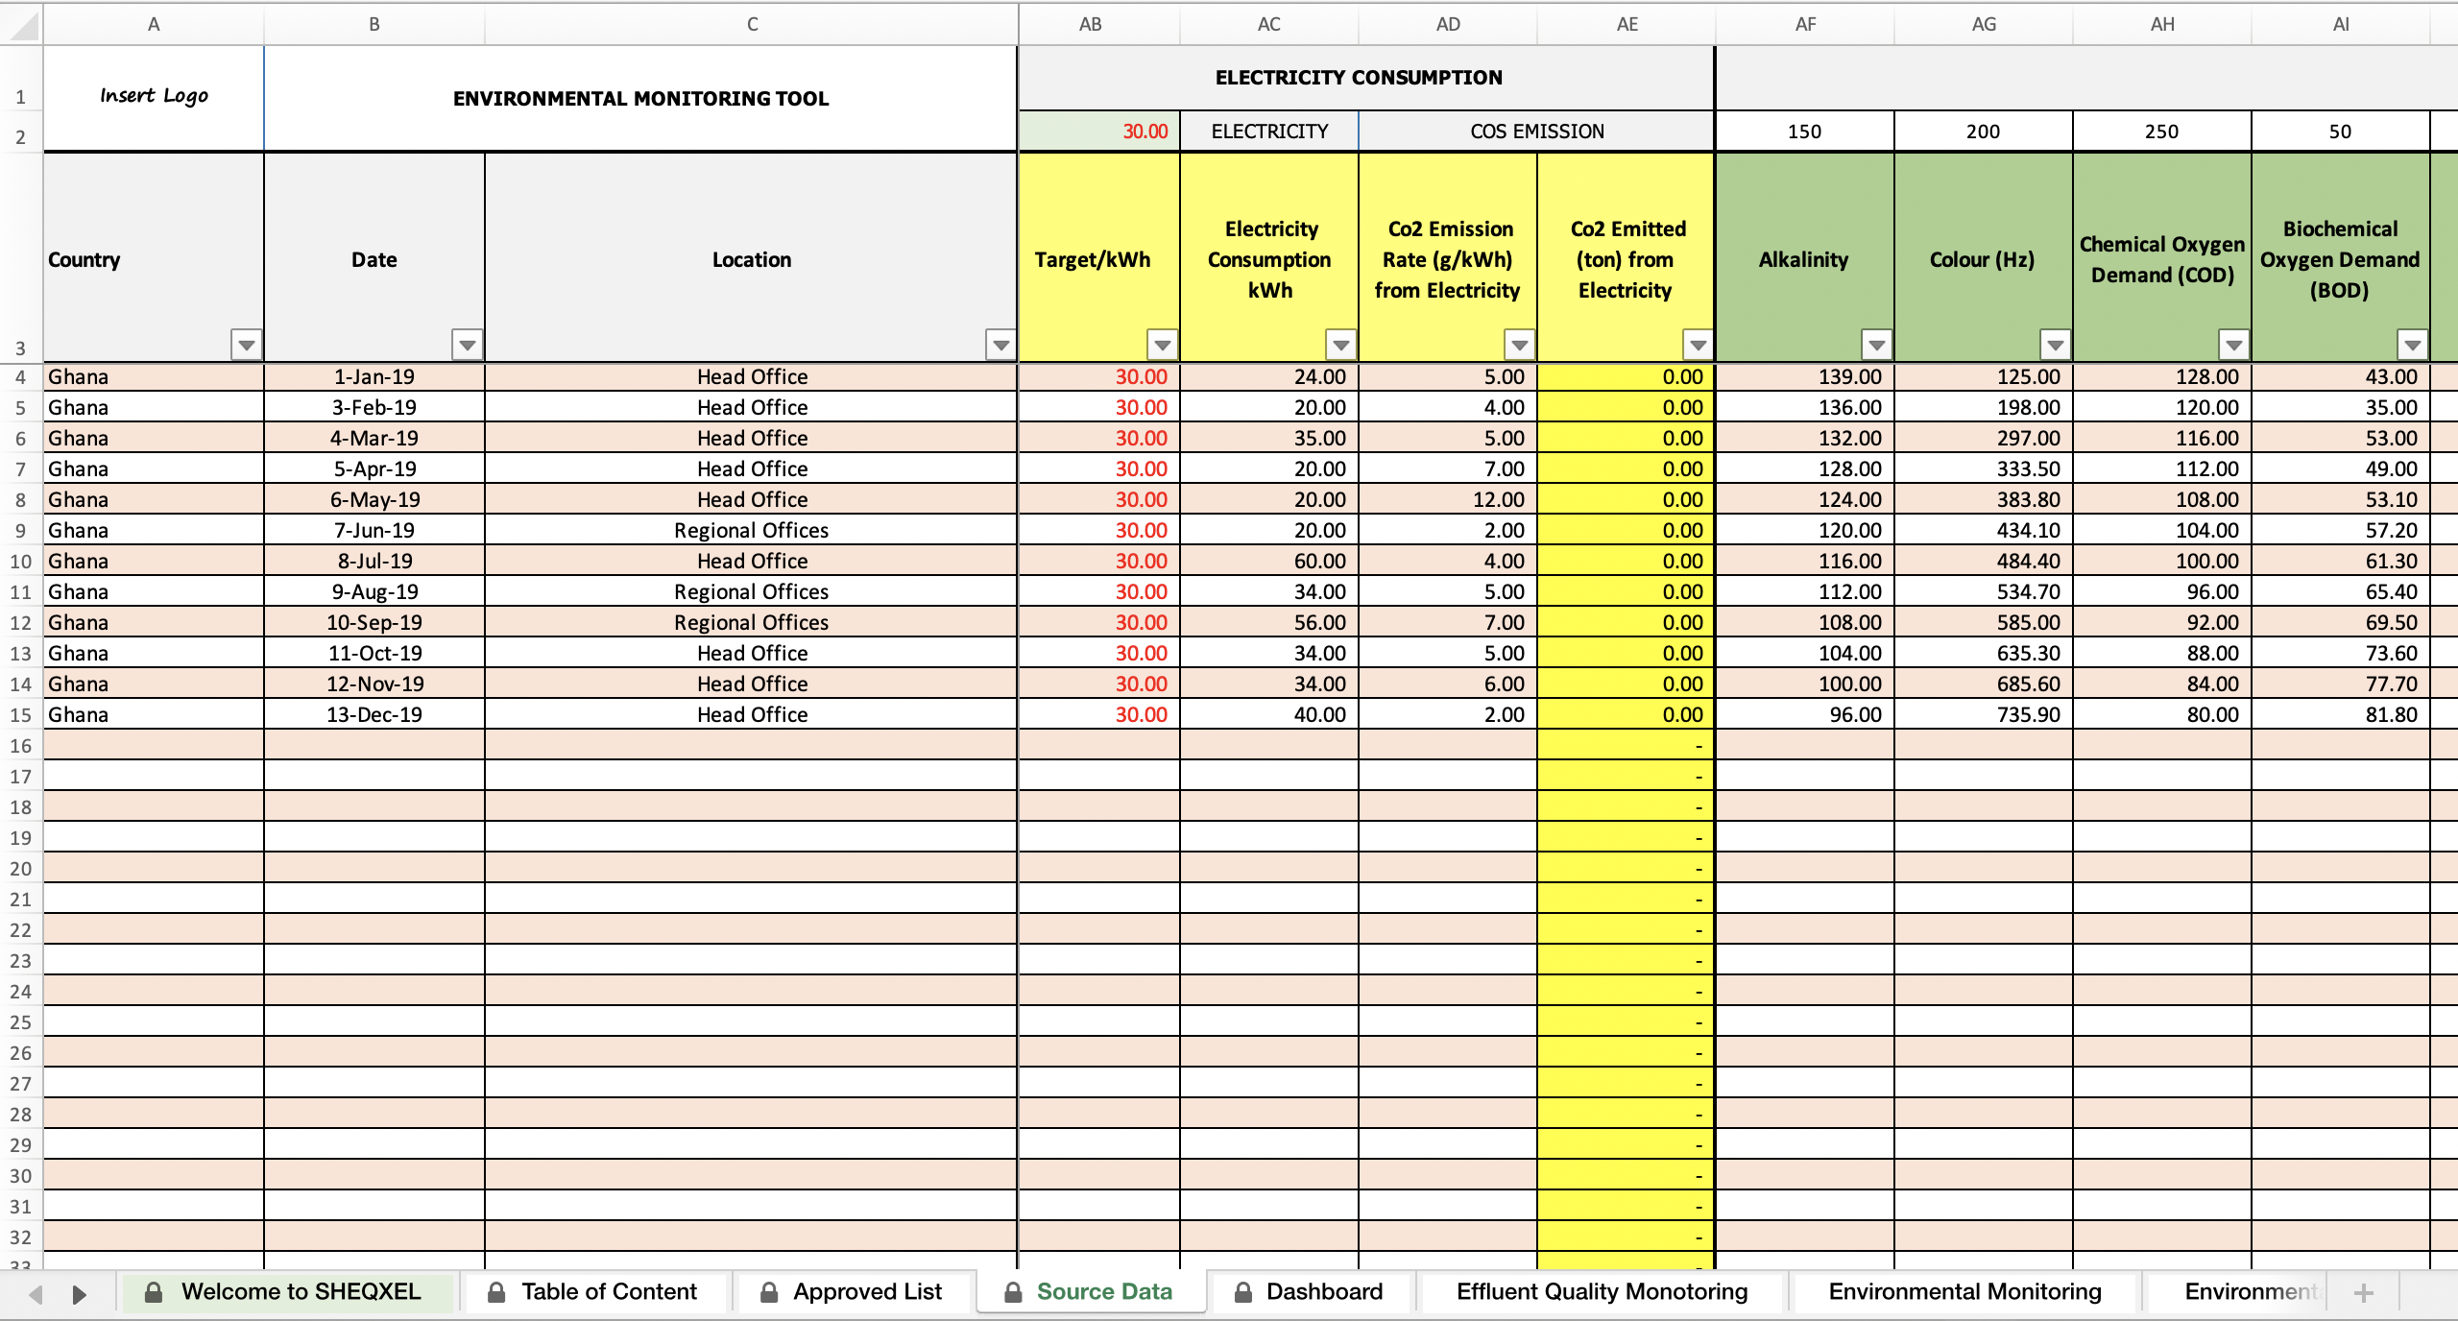Select column AG header
2458x1321 pixels.
(1984, 24)
